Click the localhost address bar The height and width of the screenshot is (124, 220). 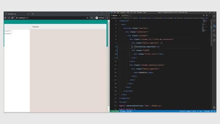pyautogui.click(x=52, y=18)
